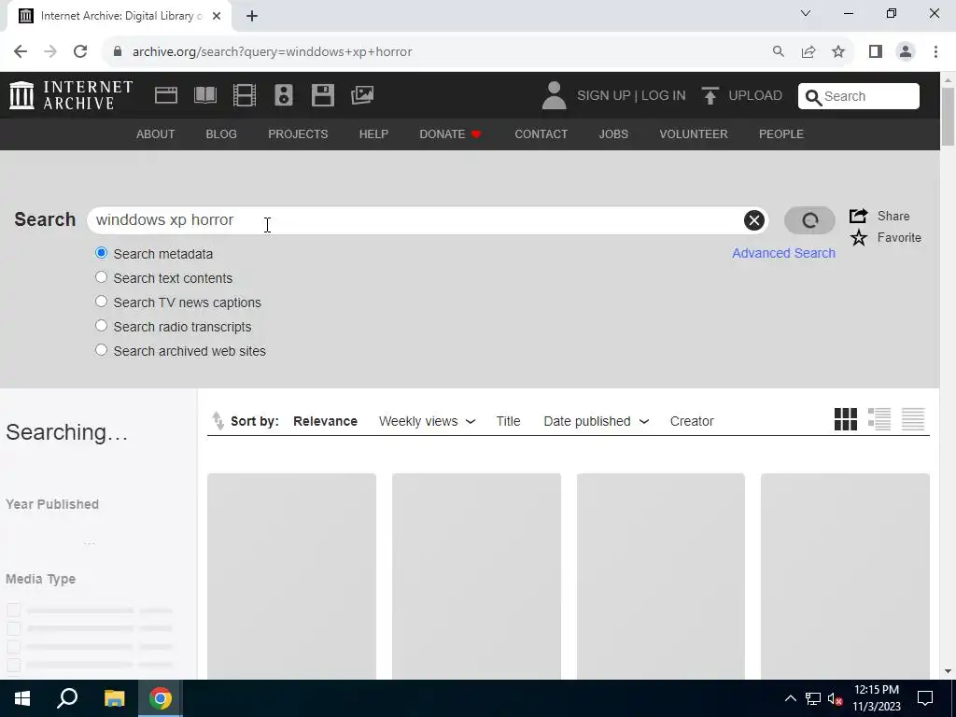Open Chrome tab search chevron
This screenshot has height=717, width=956.
click(x=806, y=13)
